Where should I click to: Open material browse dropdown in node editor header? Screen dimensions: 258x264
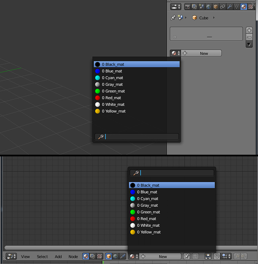pyautogui.click(x=134, y=256)
